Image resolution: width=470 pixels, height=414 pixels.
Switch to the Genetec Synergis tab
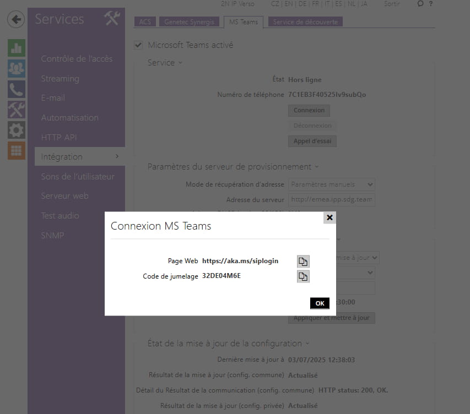[189, 22]
